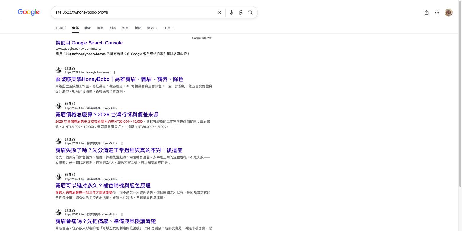Start voice search with the microphone icon
Image resolution: width=462 pixels, height=231 pixels.
pos(232,12)
